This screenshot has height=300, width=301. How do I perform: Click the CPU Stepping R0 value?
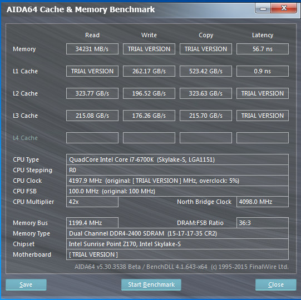pos(177,170)
